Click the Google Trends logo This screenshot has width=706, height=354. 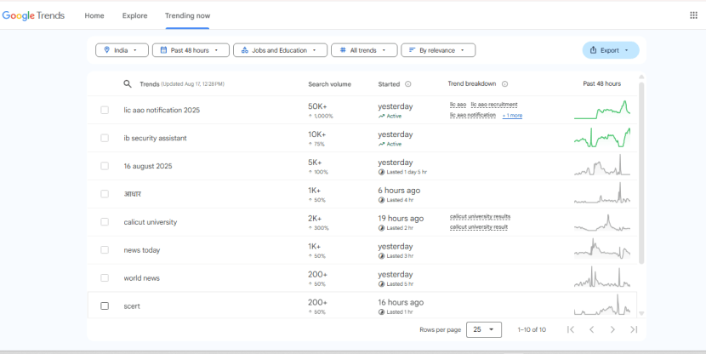coord(33,15)
